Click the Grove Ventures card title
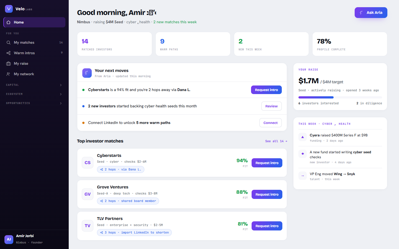Screen dimensions: 399x249 pyautogui.click(x=112, y=187)
